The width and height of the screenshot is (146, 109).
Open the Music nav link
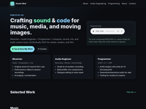tap(85, 3)
